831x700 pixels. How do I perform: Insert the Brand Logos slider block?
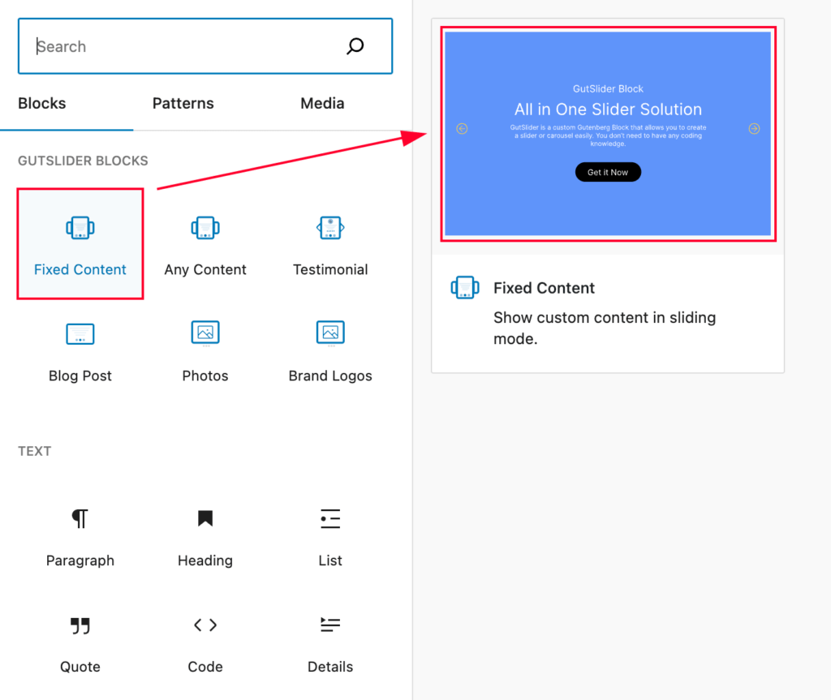(x=329, y=334)
